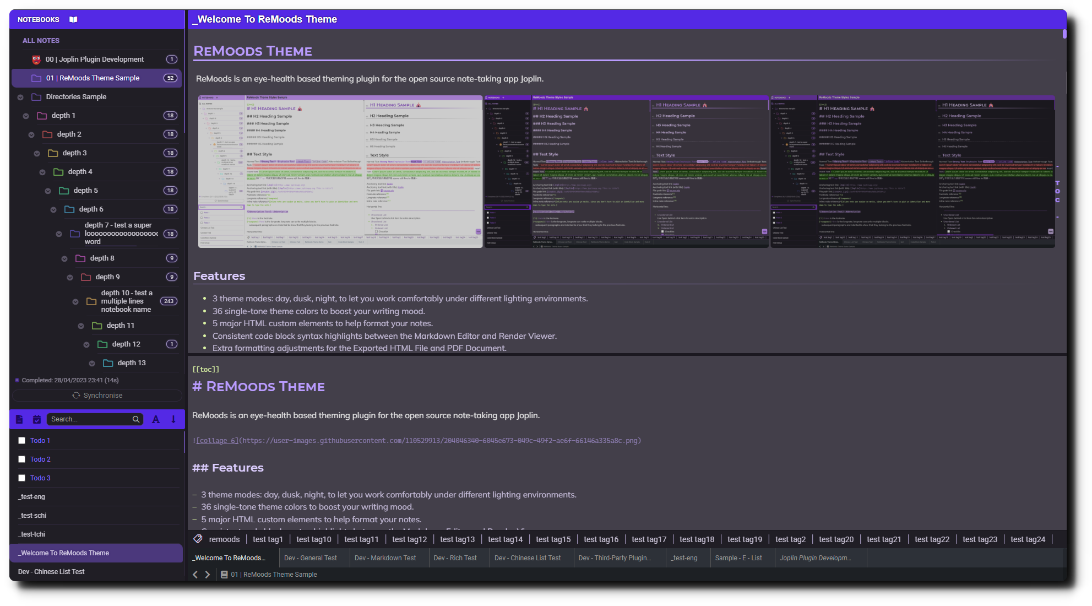The width and height of the screenshot is (1092, 606).
Task: Click in the Search notes field
Action: (88, 419)
